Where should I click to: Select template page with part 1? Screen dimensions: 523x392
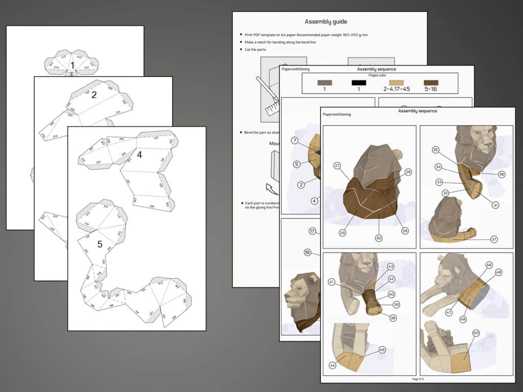tap(73, 65)
